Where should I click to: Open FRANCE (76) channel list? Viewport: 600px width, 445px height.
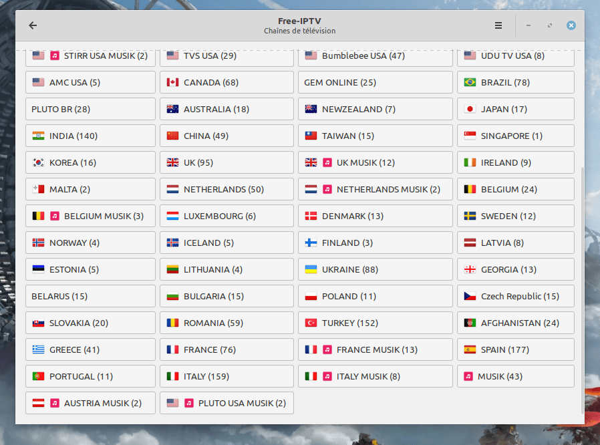tap(227, 349)
